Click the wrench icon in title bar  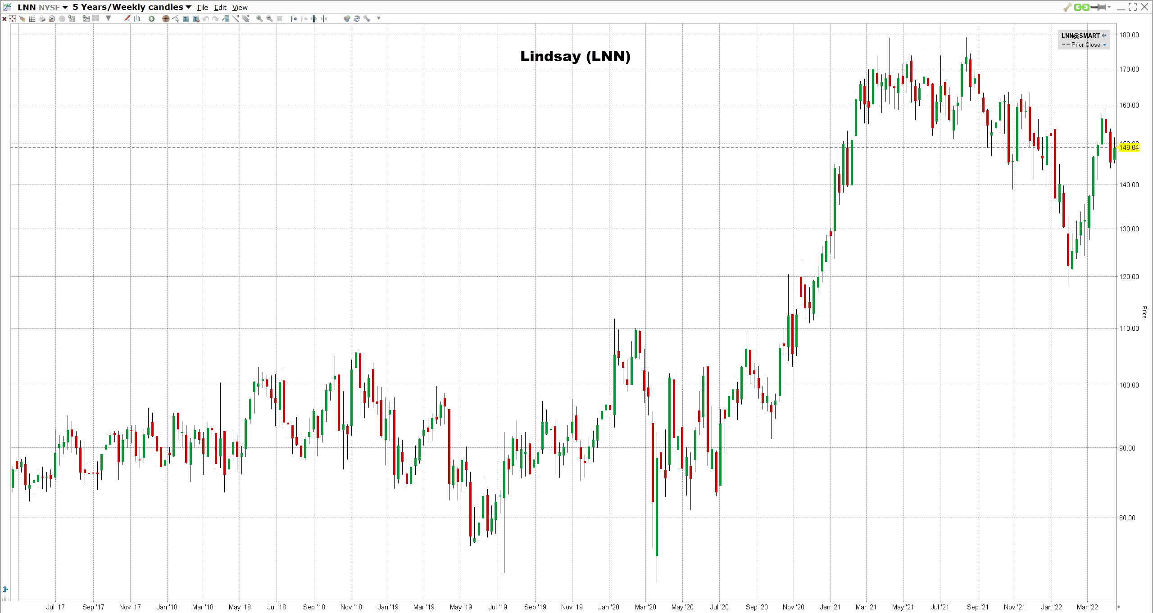[x=1067, y=7]
